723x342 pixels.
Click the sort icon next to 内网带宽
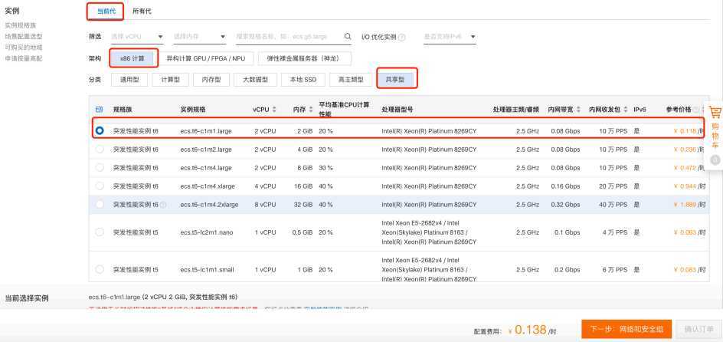(x=578, y=110)
